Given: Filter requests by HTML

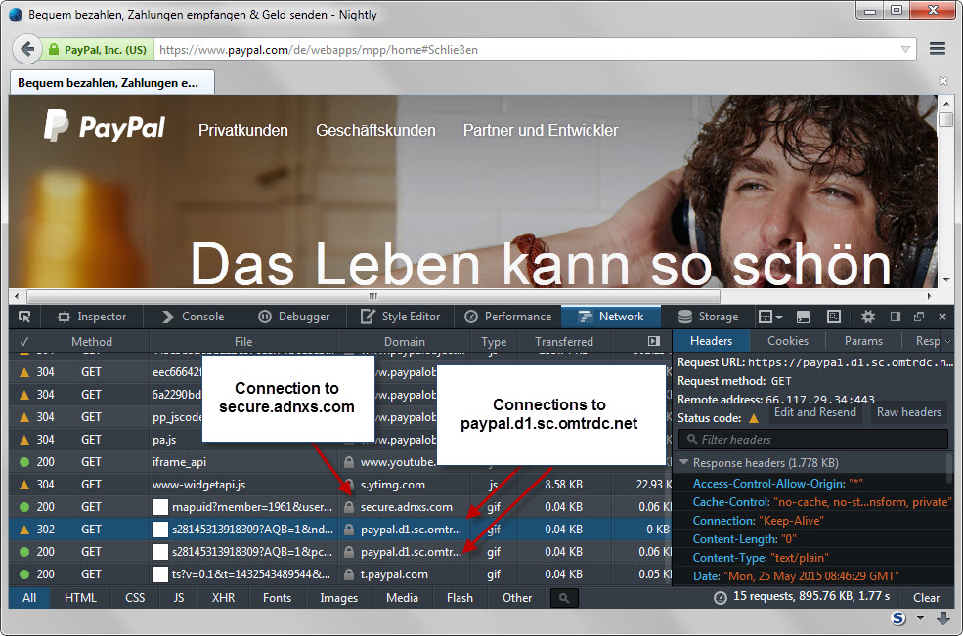Looking at the screenshot, I should pyautogui.click(x=80, y=597).
